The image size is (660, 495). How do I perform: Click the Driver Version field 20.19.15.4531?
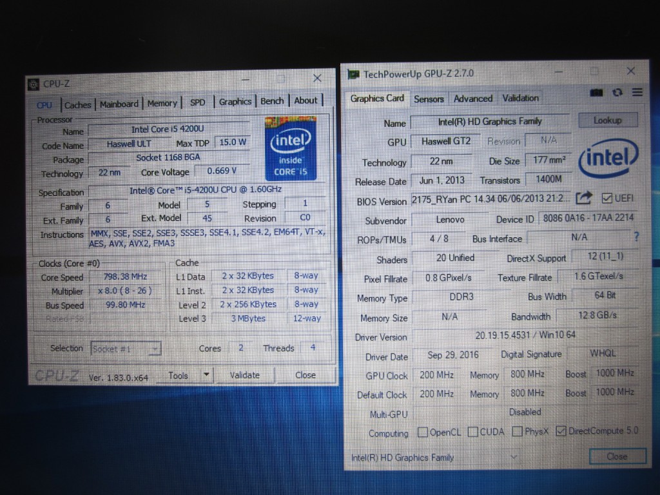(525, 335)
